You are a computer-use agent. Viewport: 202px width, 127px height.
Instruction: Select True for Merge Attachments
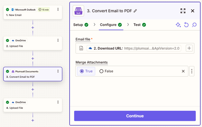tap(86, 71)
